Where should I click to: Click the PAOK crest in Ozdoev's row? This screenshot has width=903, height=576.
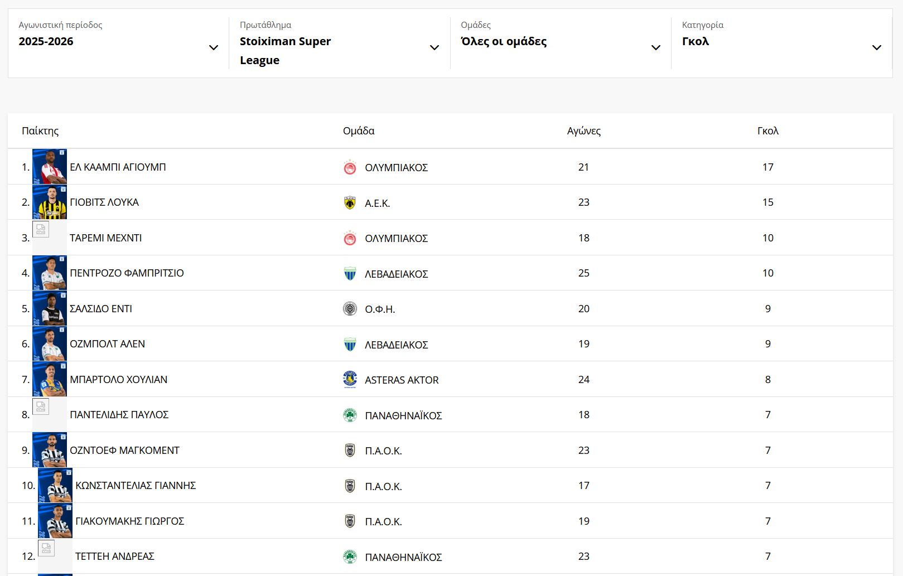pos(350,451)
